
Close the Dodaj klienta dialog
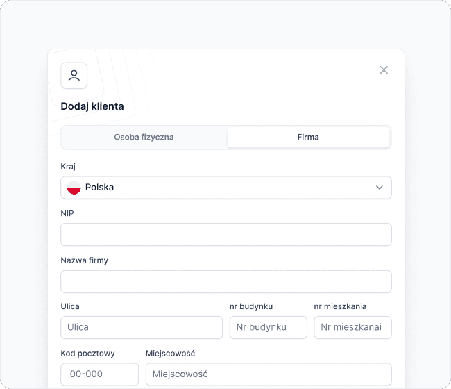(384, 70)
